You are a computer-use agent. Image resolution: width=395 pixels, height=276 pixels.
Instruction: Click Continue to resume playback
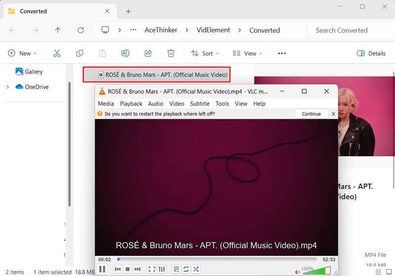[312, 114]
